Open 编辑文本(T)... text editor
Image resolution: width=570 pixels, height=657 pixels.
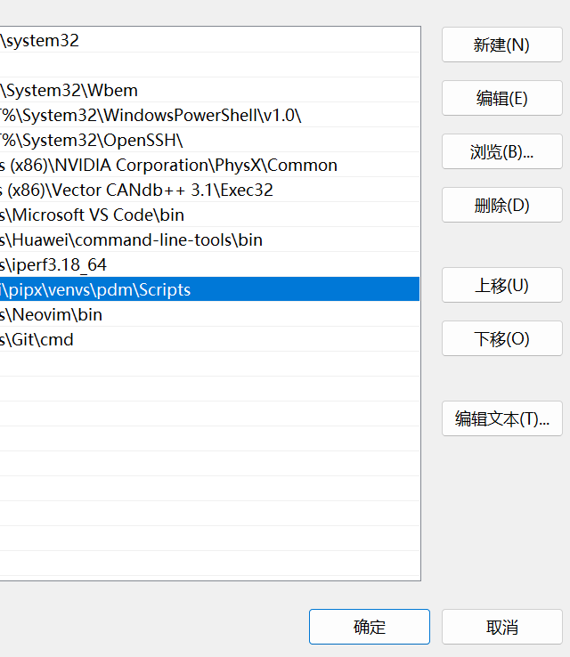point(501,418)
